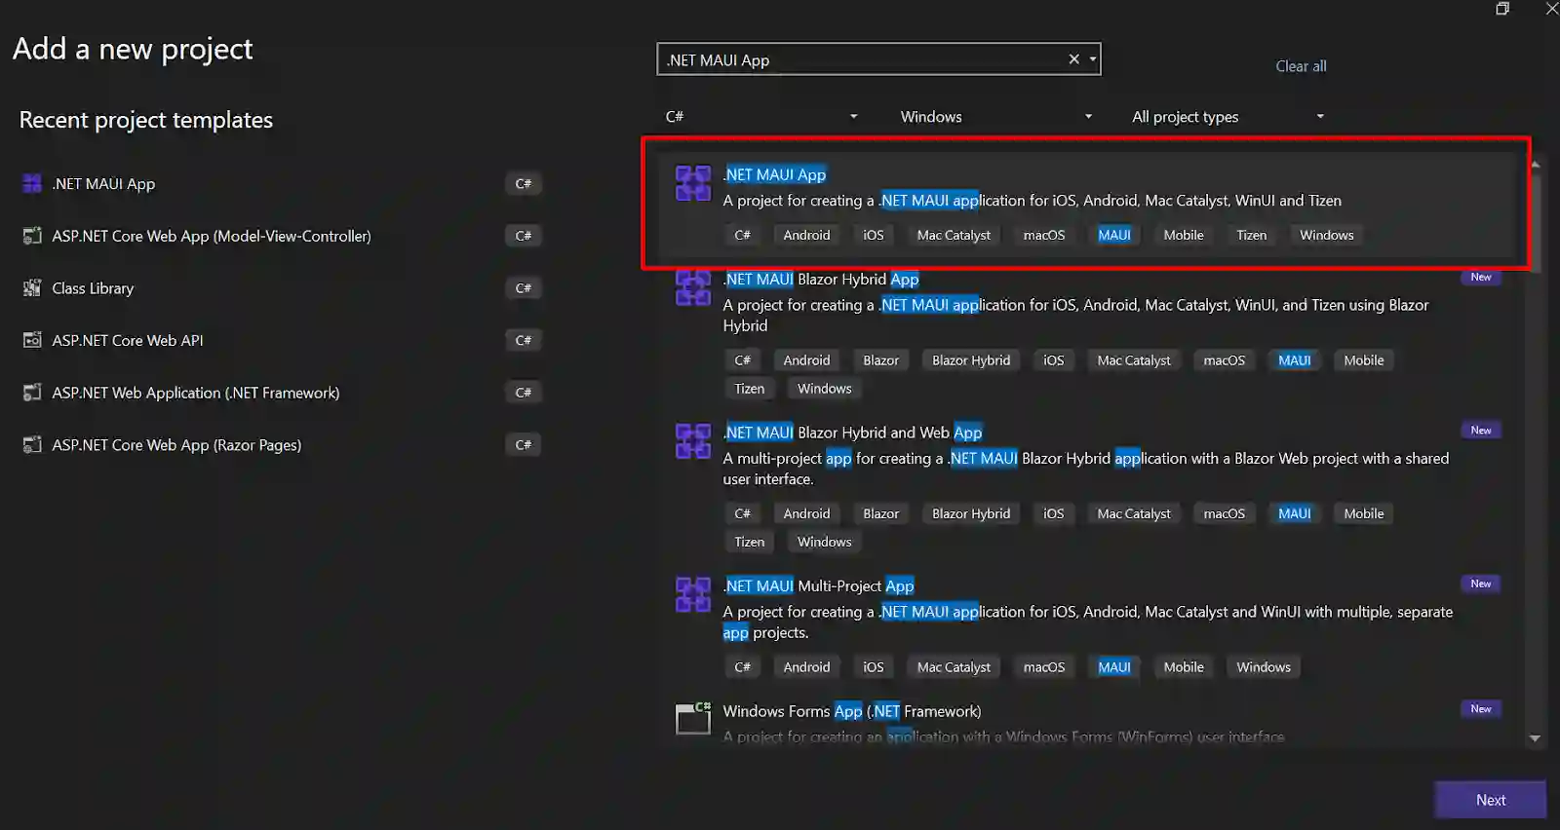
Task: Open the C# language filter dropdown
Action: tap(760, 117)
